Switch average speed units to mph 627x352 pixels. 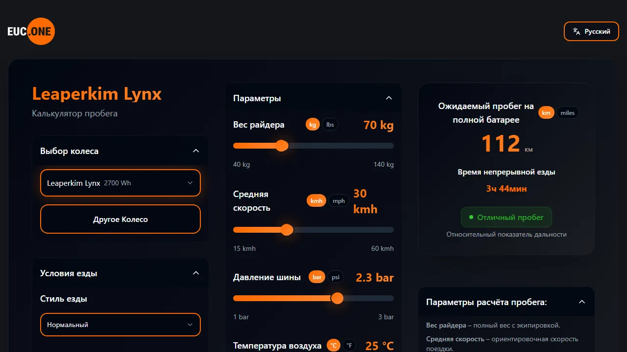coord(338,200)
